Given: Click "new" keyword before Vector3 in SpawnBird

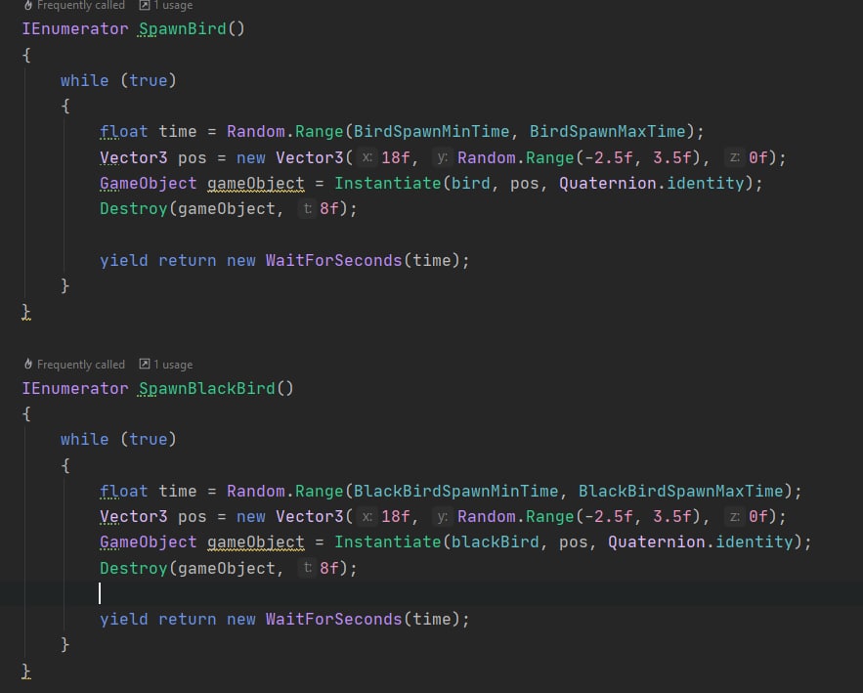Looking at the screenshot, I should (x=250, y=158).
